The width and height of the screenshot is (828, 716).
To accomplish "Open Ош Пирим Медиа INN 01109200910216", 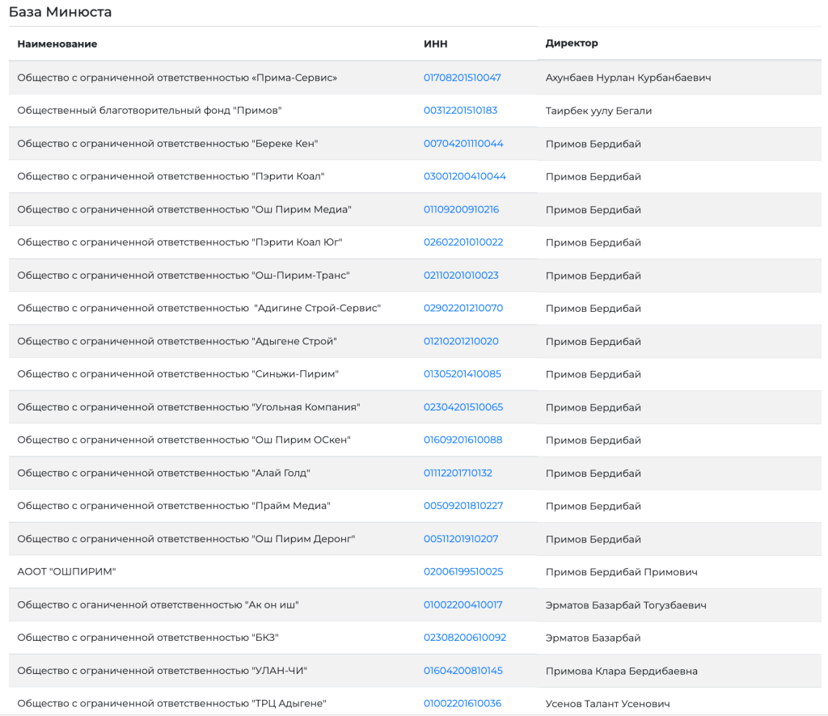I will (x=461, y=209).
